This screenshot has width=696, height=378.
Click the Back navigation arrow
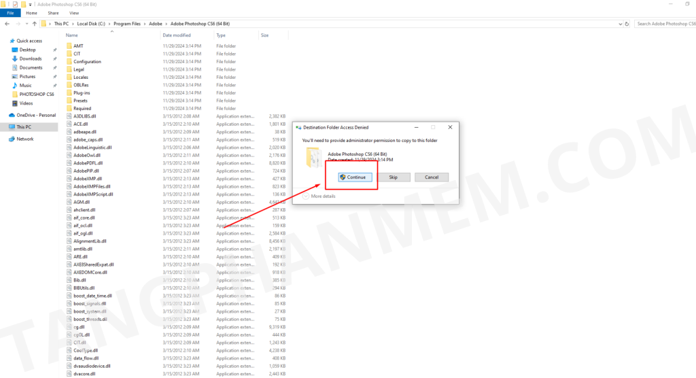(6, 24)
